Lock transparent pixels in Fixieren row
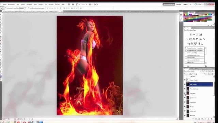 [190, 74]
